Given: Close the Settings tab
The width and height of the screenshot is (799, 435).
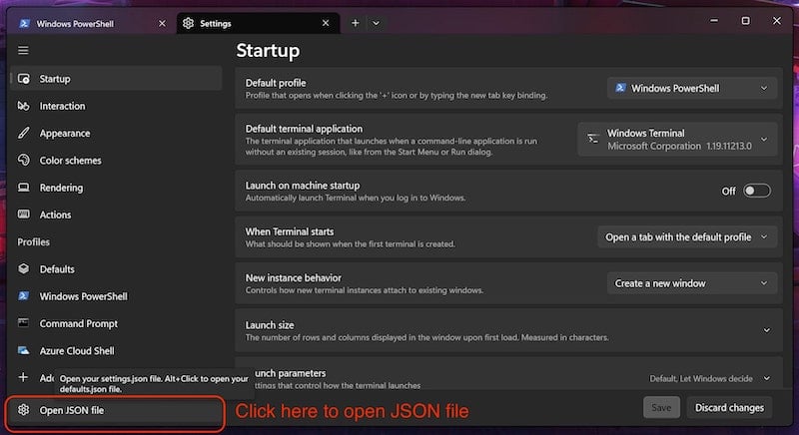Looking at the screenshot, I should (x=326, y=23).
